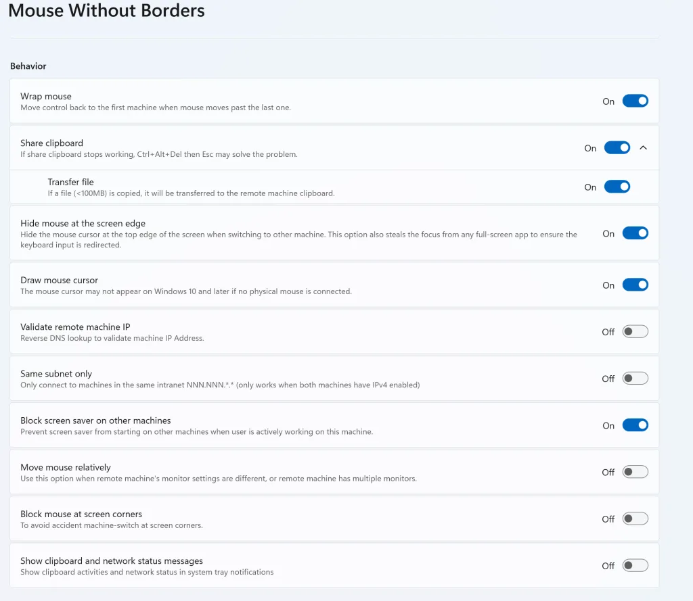Collapse the Share clipboard section chevron
The width and height of the screenshot is (693, 601).
click(644, 147)
